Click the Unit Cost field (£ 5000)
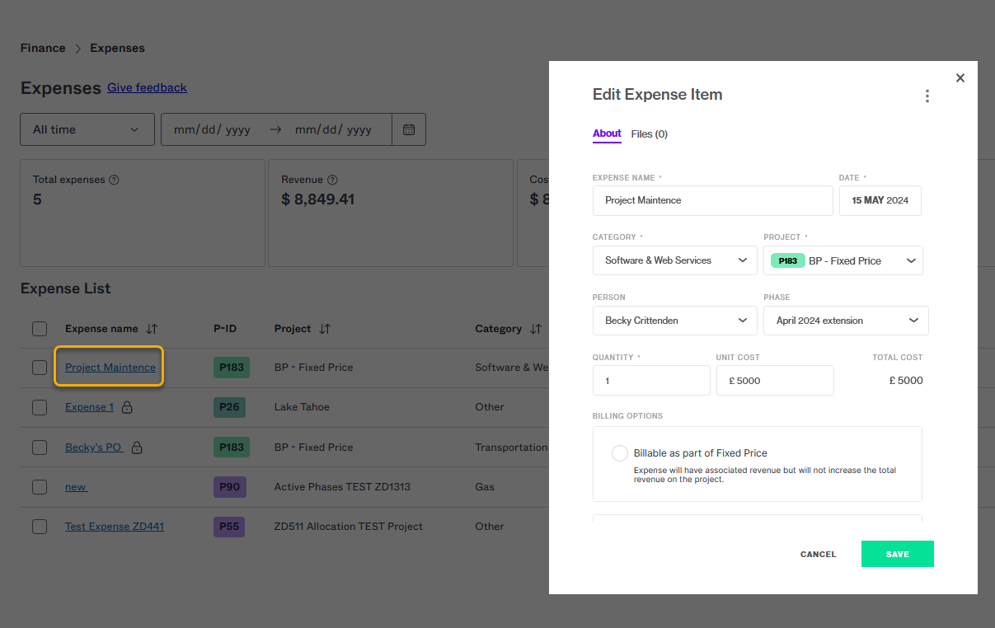 [x=775, y=381]
